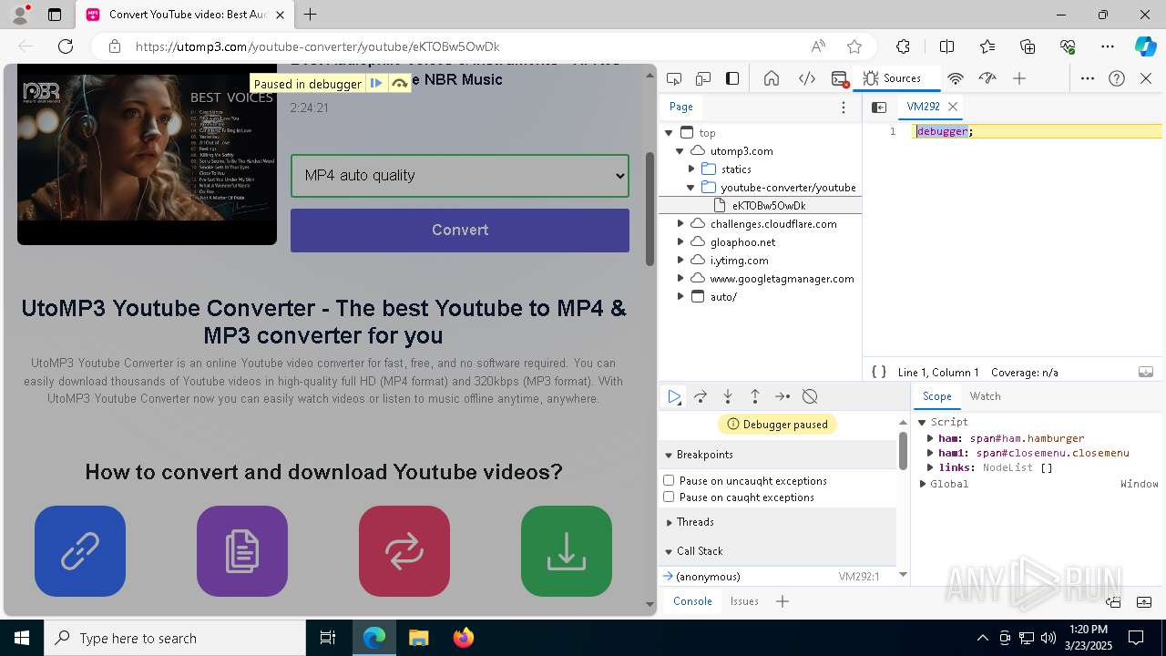Expand the Global scope entry
1166x656 pixels.
coord(923,484)
